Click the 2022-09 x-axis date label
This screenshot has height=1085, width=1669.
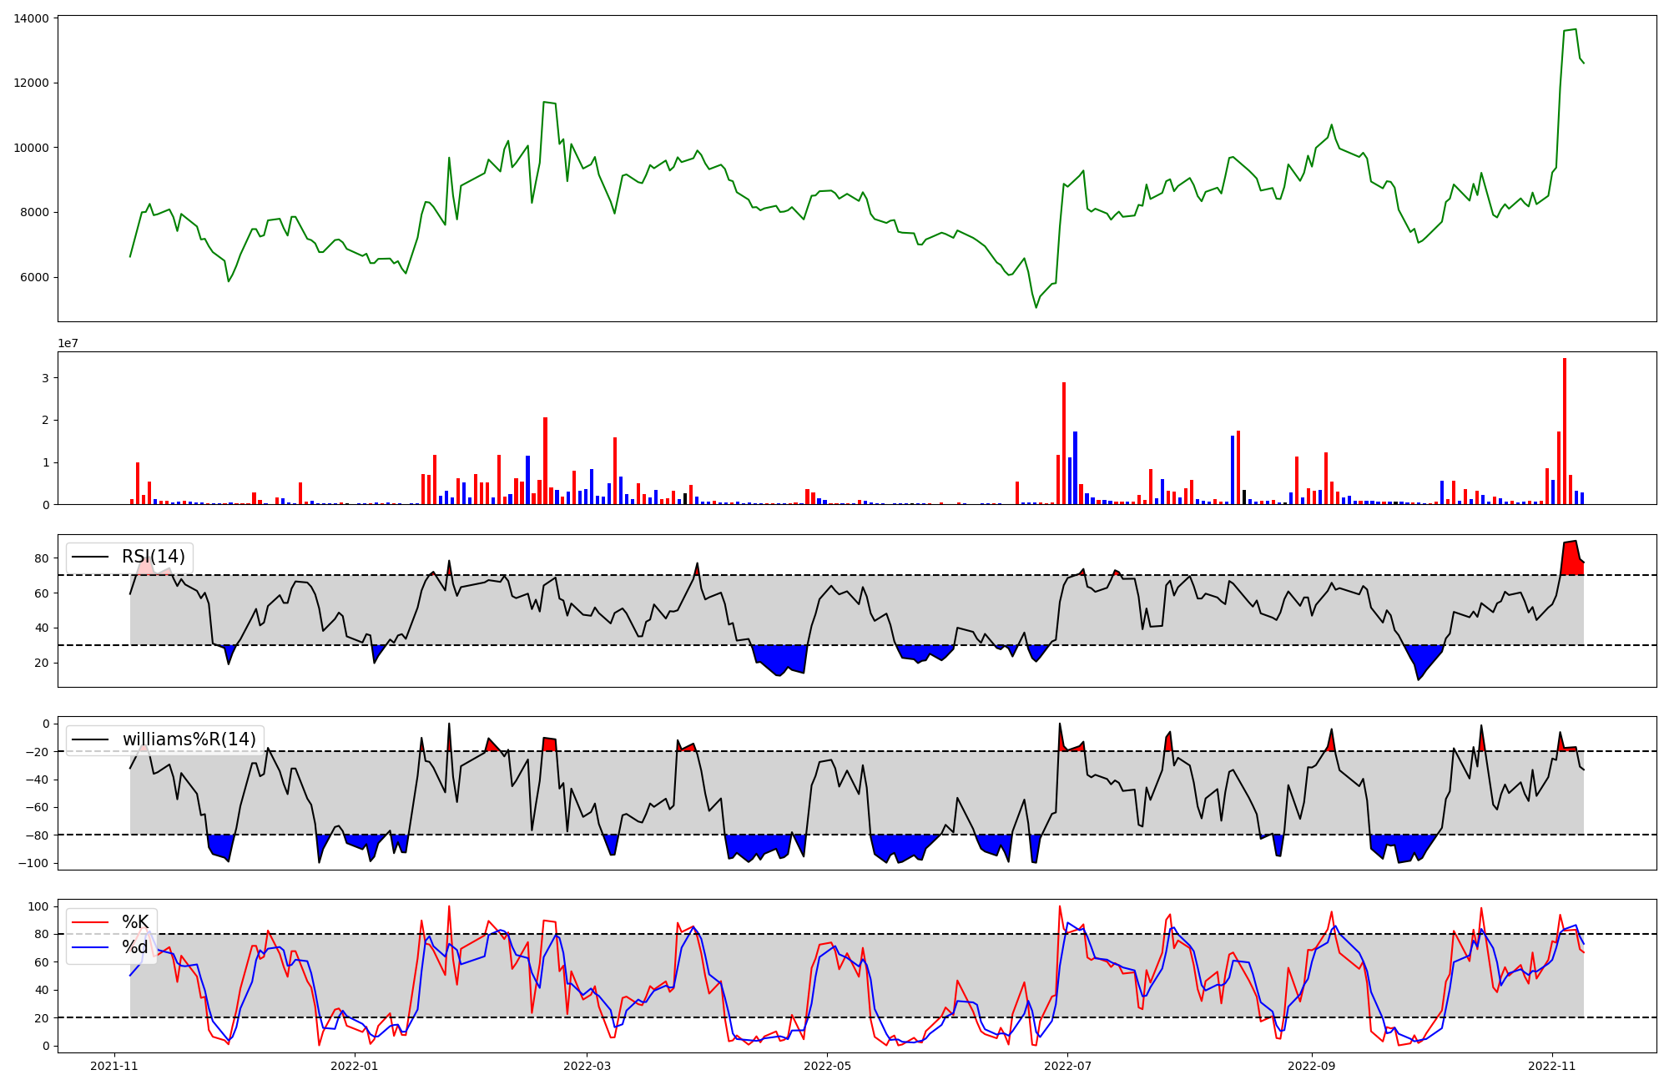pyautogui.click(x=1311, y=1066)
